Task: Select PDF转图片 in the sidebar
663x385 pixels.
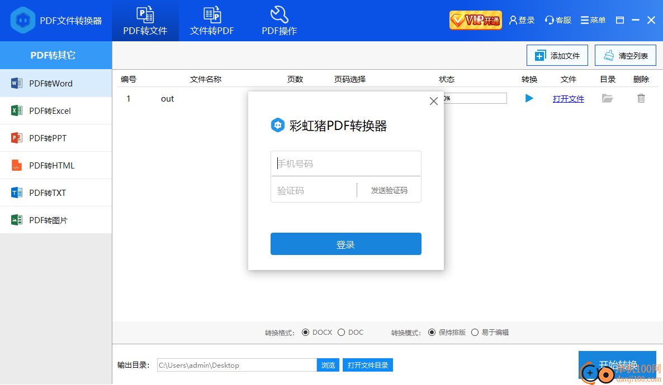Action: click(56, 220)
